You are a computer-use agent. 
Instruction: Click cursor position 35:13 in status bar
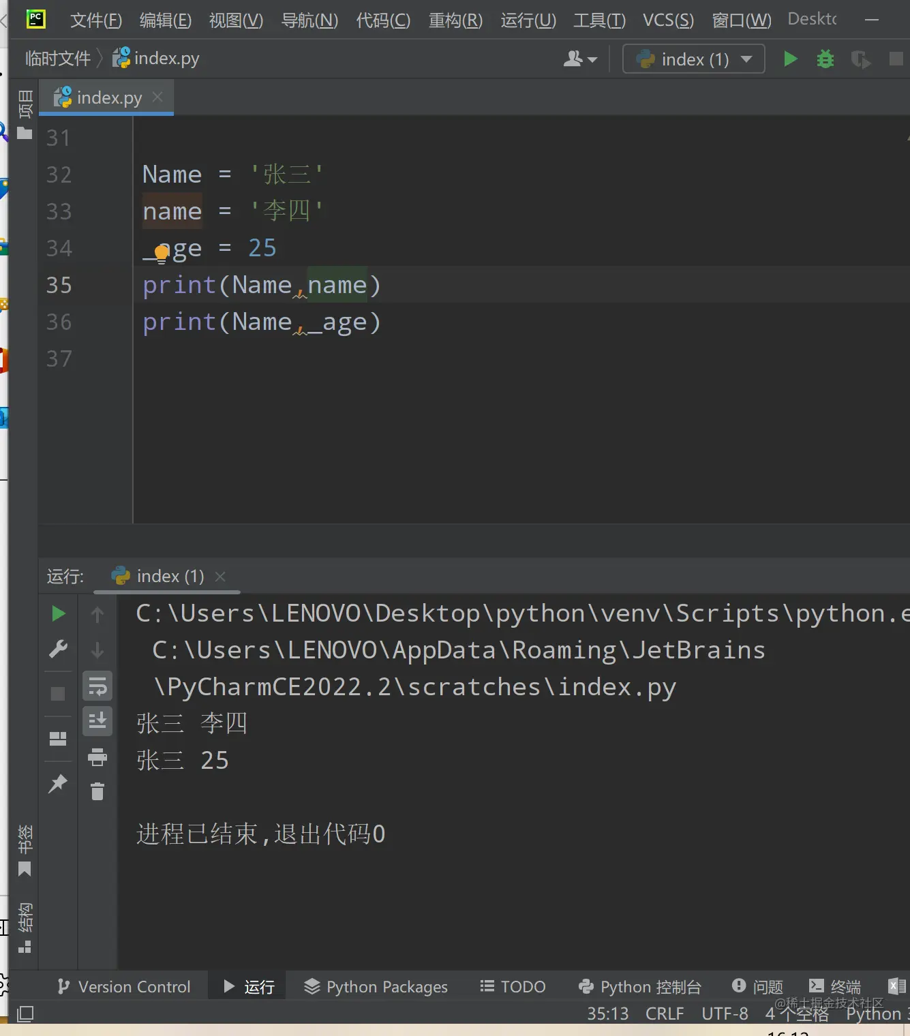tap(608, 1014)
